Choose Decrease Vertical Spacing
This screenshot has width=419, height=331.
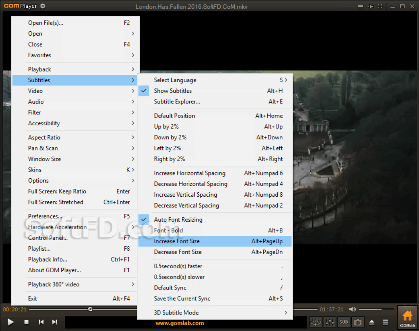[215, 205]
